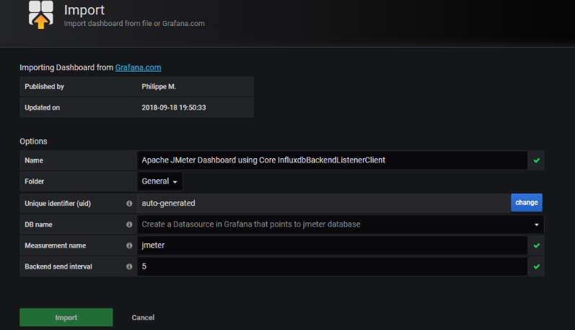Click the Published by Philippe M. row
Image resolution: width=575 pixels, height=330 pixels.
pos(136,87)
